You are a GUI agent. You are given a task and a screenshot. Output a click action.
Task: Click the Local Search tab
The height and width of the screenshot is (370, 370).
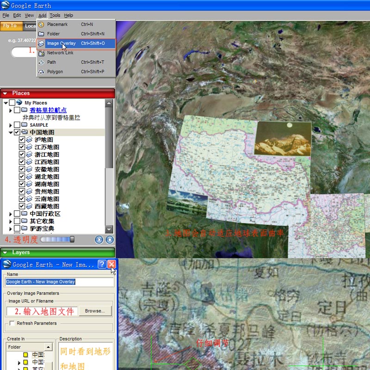30,26
